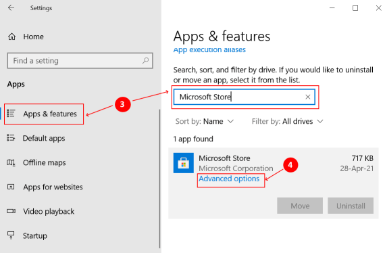This screenshot has width=385, height=253.
Task: Click the Apps & features list icon
Action: [x=11, y=114]
